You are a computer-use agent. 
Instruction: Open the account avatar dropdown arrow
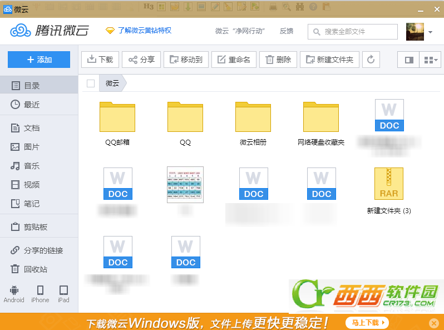pos(431,32)
